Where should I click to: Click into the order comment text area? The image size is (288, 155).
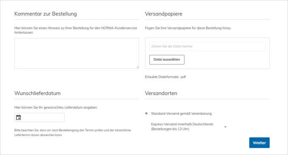(77, 53)
